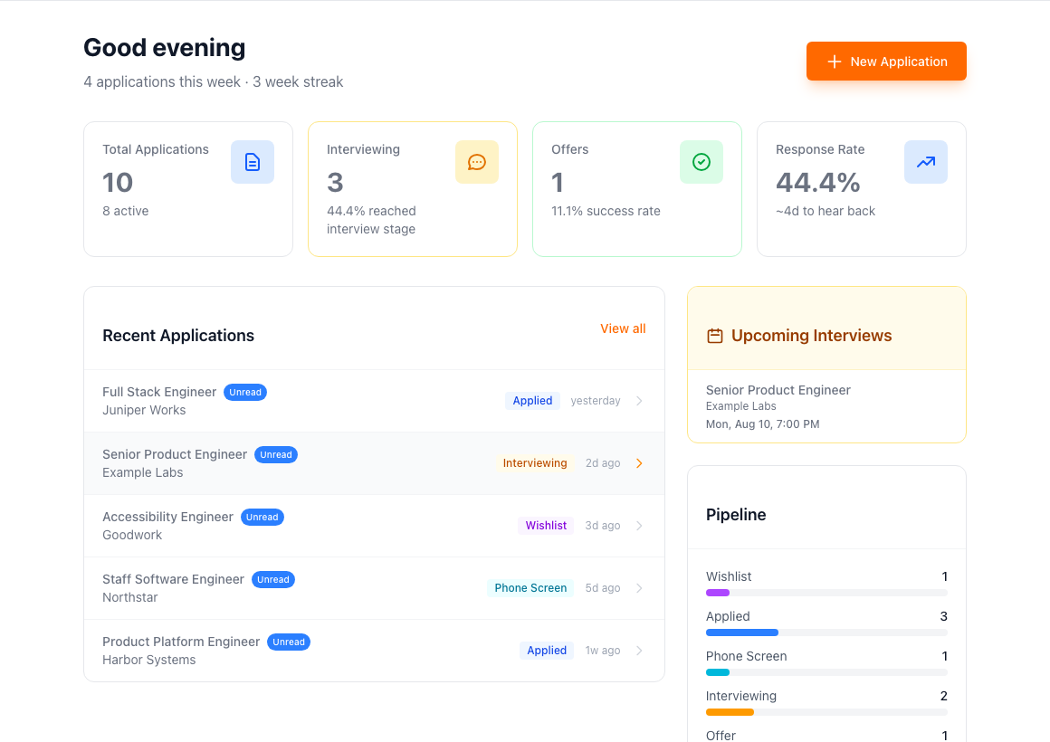Click Unread badge on Full Stack Engineer

245,393
